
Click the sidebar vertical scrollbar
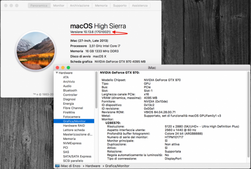coord(96,90)
